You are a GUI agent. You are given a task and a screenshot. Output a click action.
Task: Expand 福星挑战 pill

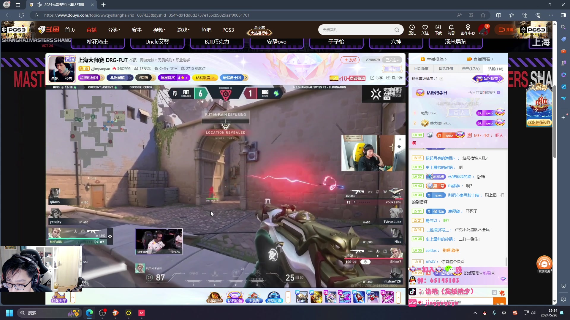173,78
